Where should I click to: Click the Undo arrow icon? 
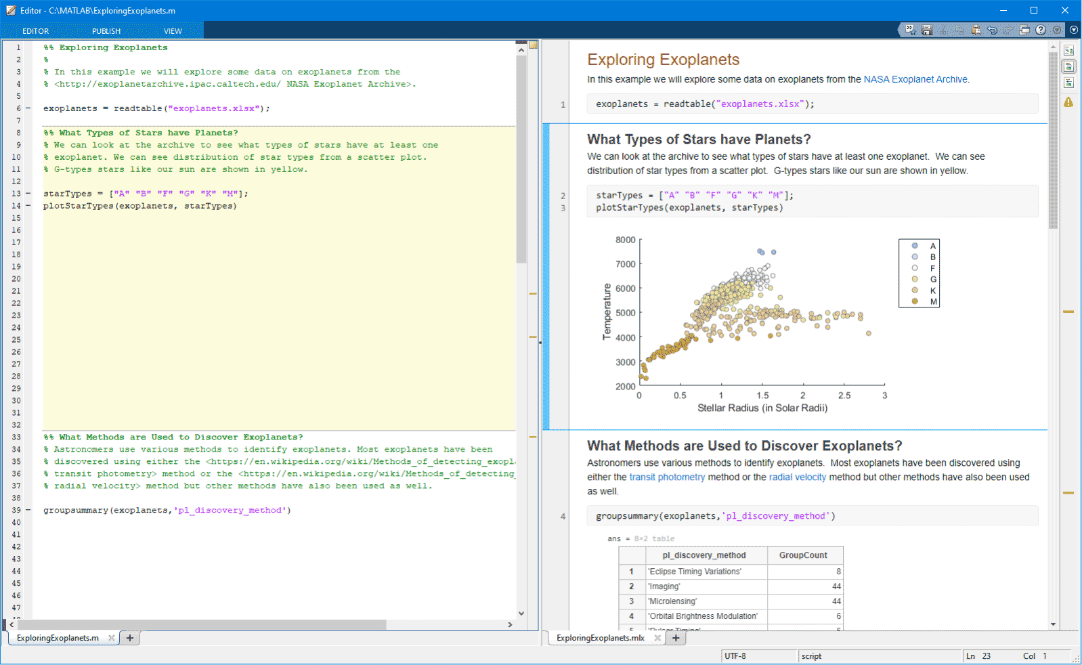(992, 30)
